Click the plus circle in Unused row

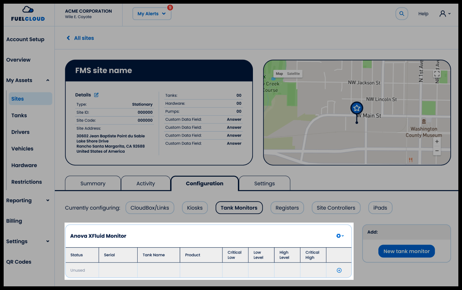339,270
